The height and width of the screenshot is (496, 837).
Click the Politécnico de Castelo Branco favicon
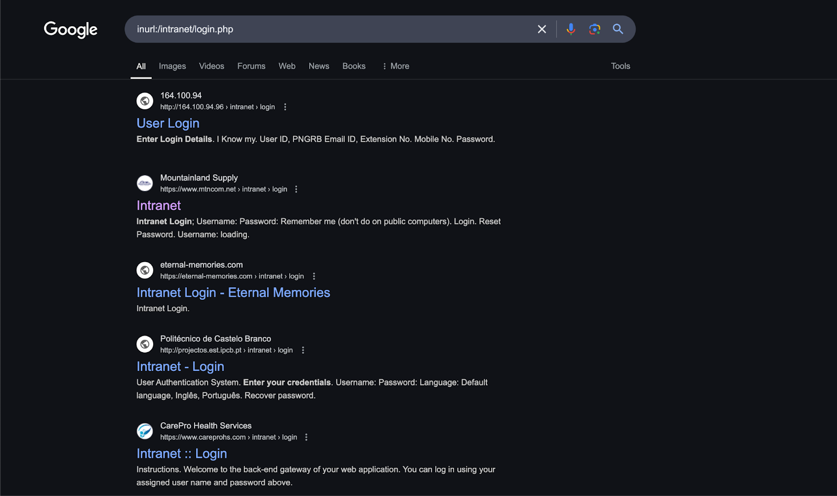tap(145, 344)
